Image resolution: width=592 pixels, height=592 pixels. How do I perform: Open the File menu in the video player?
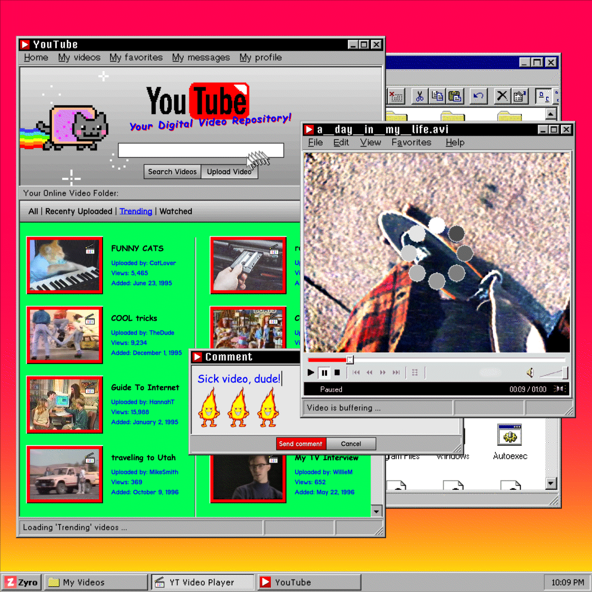tap(315, 142)
